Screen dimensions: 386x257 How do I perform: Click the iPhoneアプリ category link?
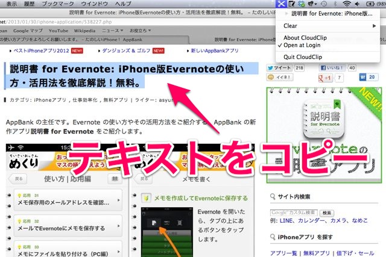[49, 100]
